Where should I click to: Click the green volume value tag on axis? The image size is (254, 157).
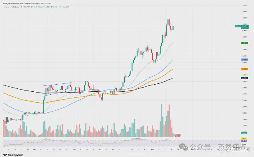tap(244, 133)
